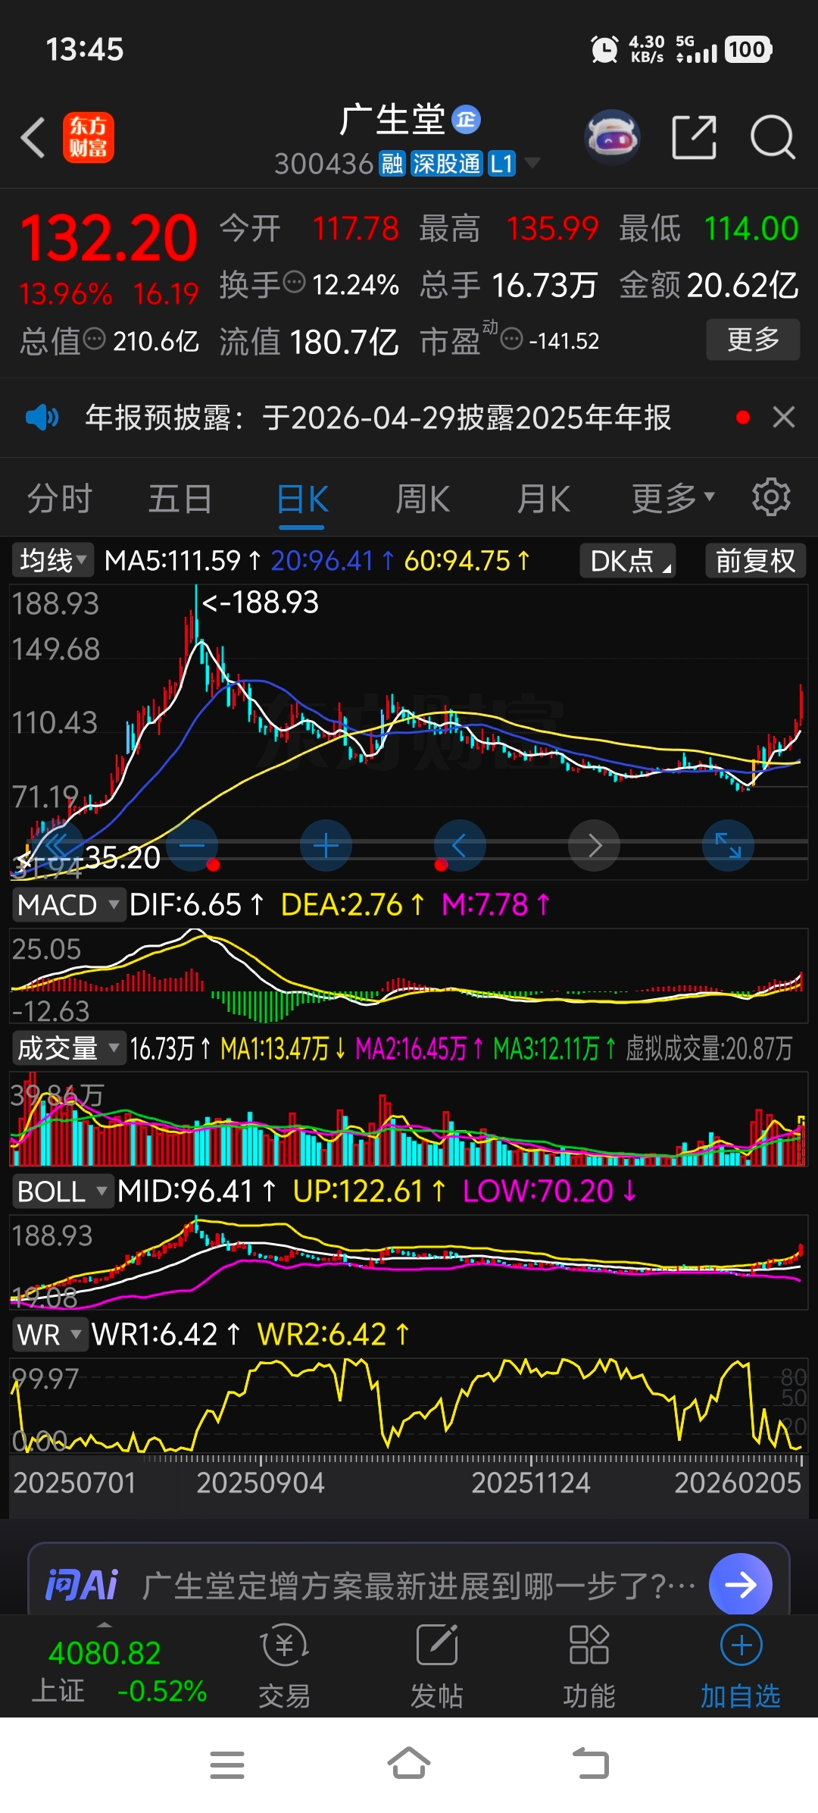Image resolution: width=818 pixels, height=1813 pixels.
Task: Switch to 周K tab
Action: coord(423,499)
